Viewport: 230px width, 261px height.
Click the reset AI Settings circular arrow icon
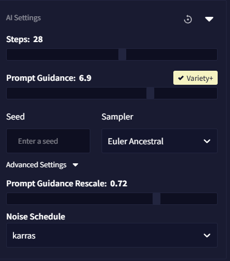[188, 19]
